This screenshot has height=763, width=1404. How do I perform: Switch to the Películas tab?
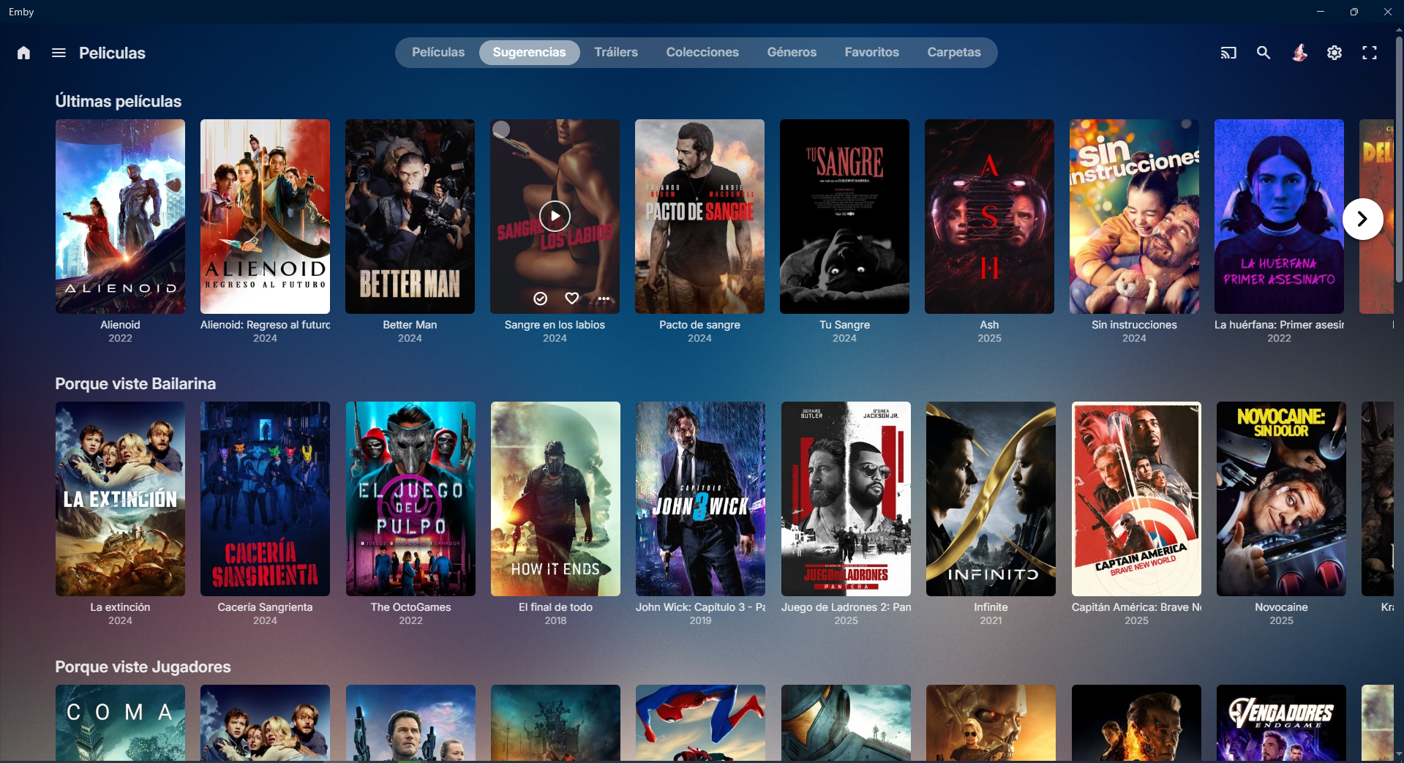[438, 53]
